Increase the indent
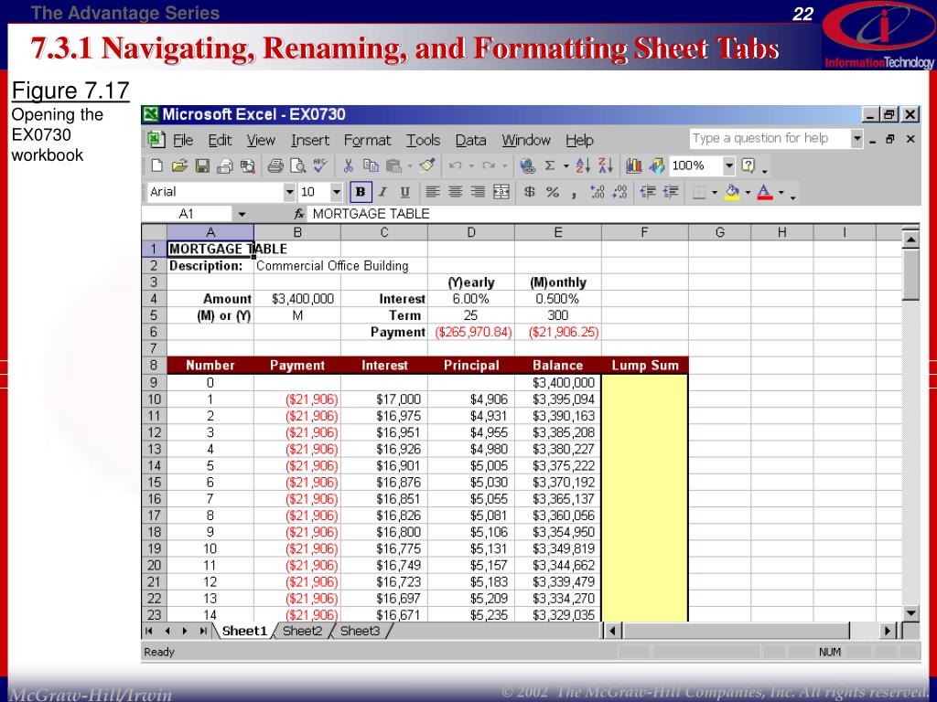937x702 pixels. [x=671, y=192]
